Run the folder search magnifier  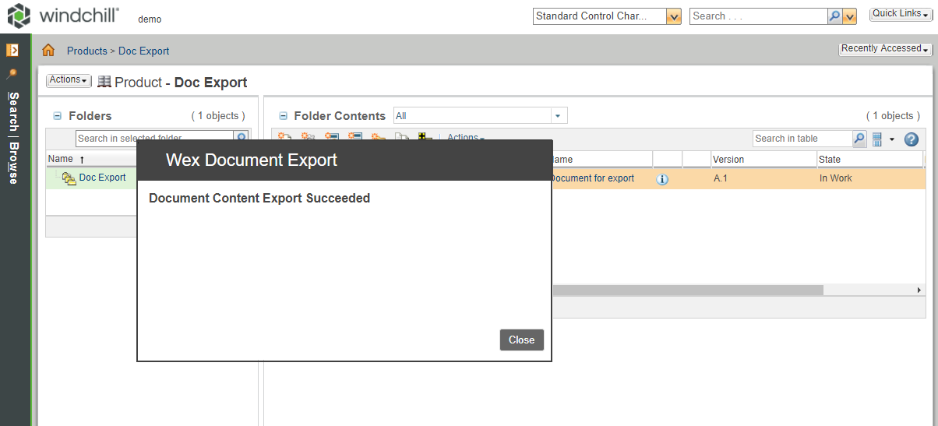[242, 138]
